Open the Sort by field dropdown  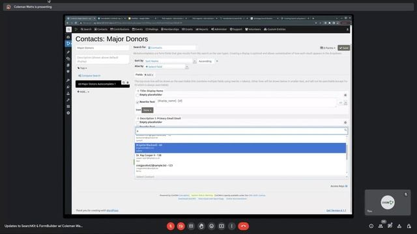170,61
